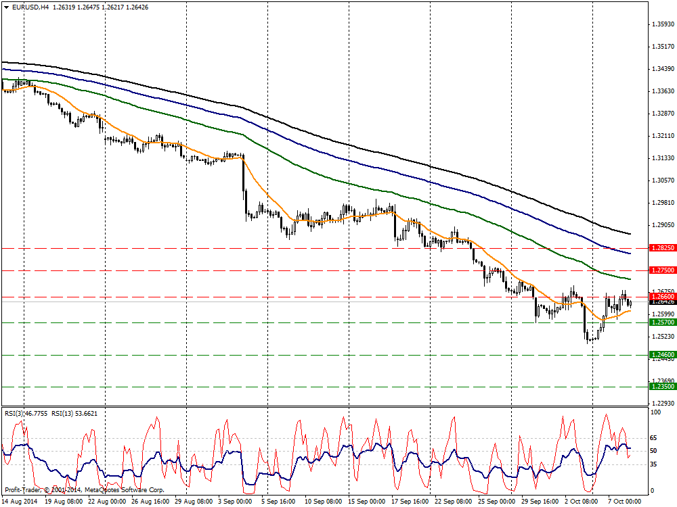Click the 1.24600 green support level label
677x507 pixels.
[x=663, y=354]
